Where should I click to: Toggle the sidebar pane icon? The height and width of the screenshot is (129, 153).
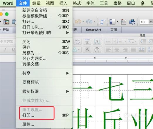point(112,21)
